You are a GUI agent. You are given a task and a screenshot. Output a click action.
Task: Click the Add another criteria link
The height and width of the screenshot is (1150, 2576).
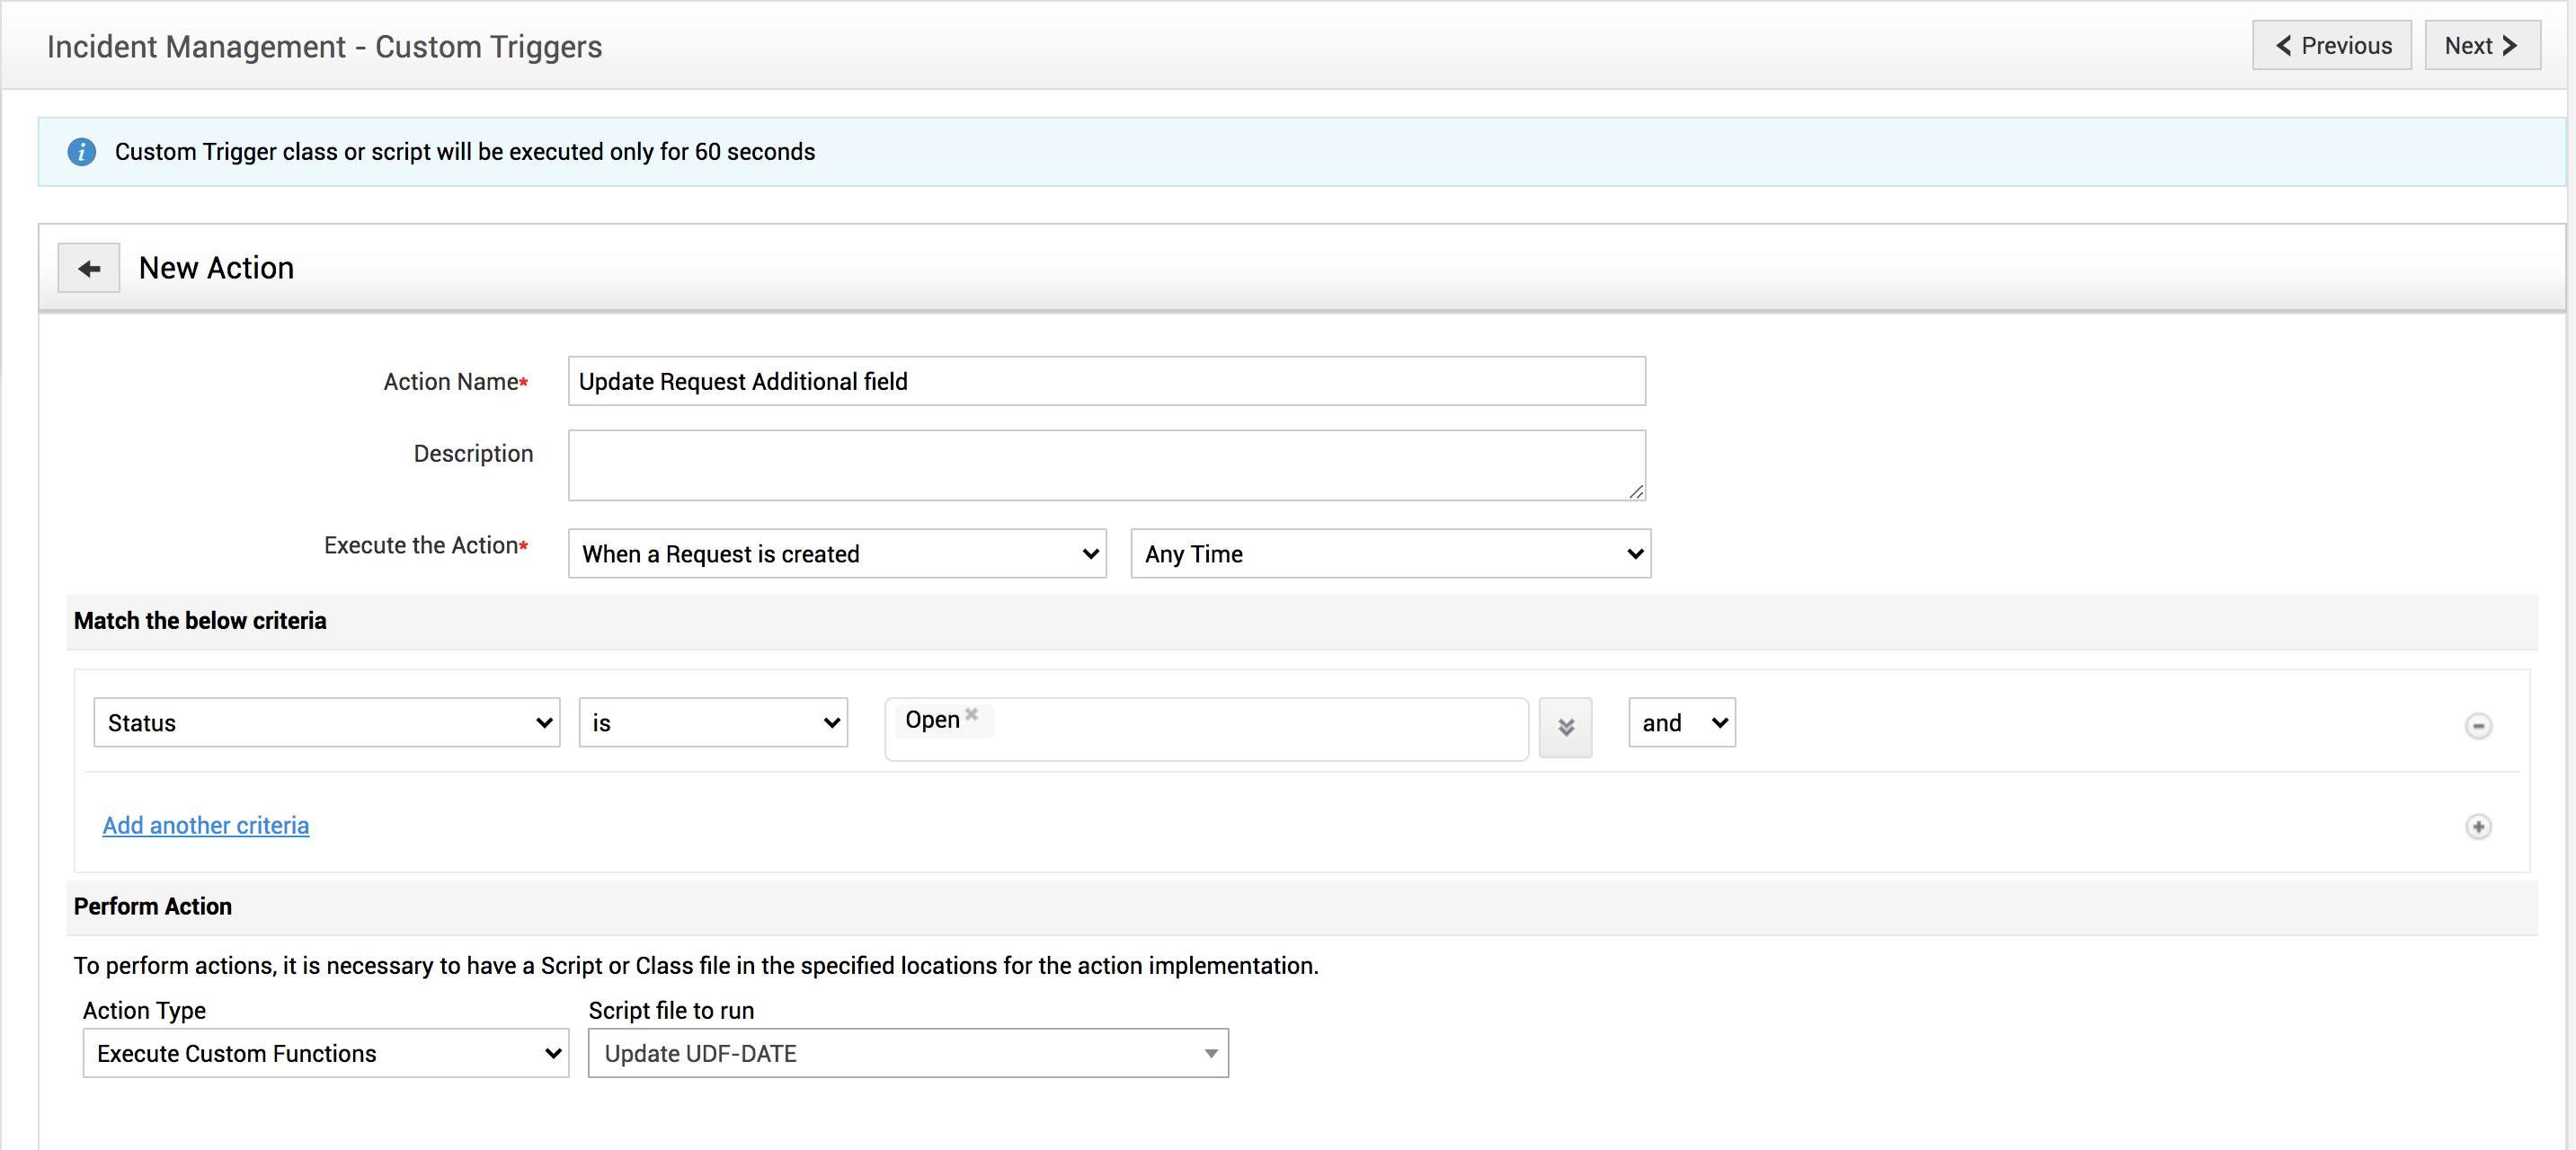205,825
